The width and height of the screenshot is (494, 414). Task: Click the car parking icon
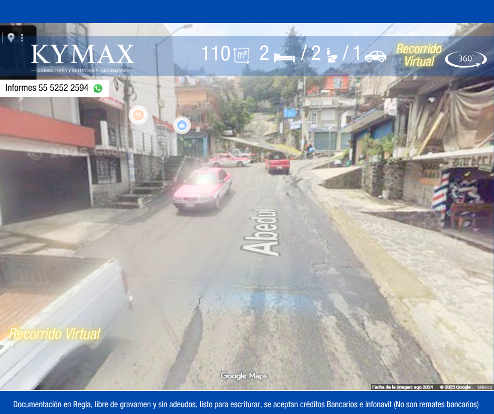click(x=375, y=56)
